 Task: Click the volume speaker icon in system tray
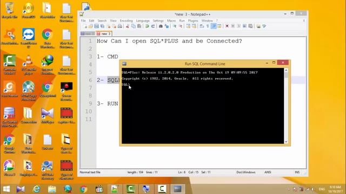(313, 189)
